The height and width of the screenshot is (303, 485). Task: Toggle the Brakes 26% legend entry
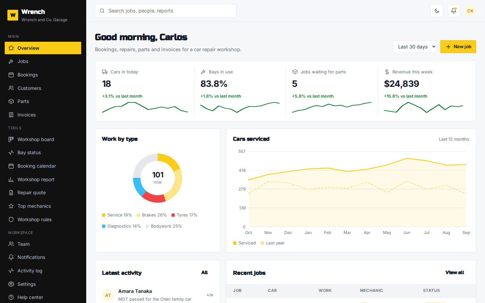pos(152,215)
